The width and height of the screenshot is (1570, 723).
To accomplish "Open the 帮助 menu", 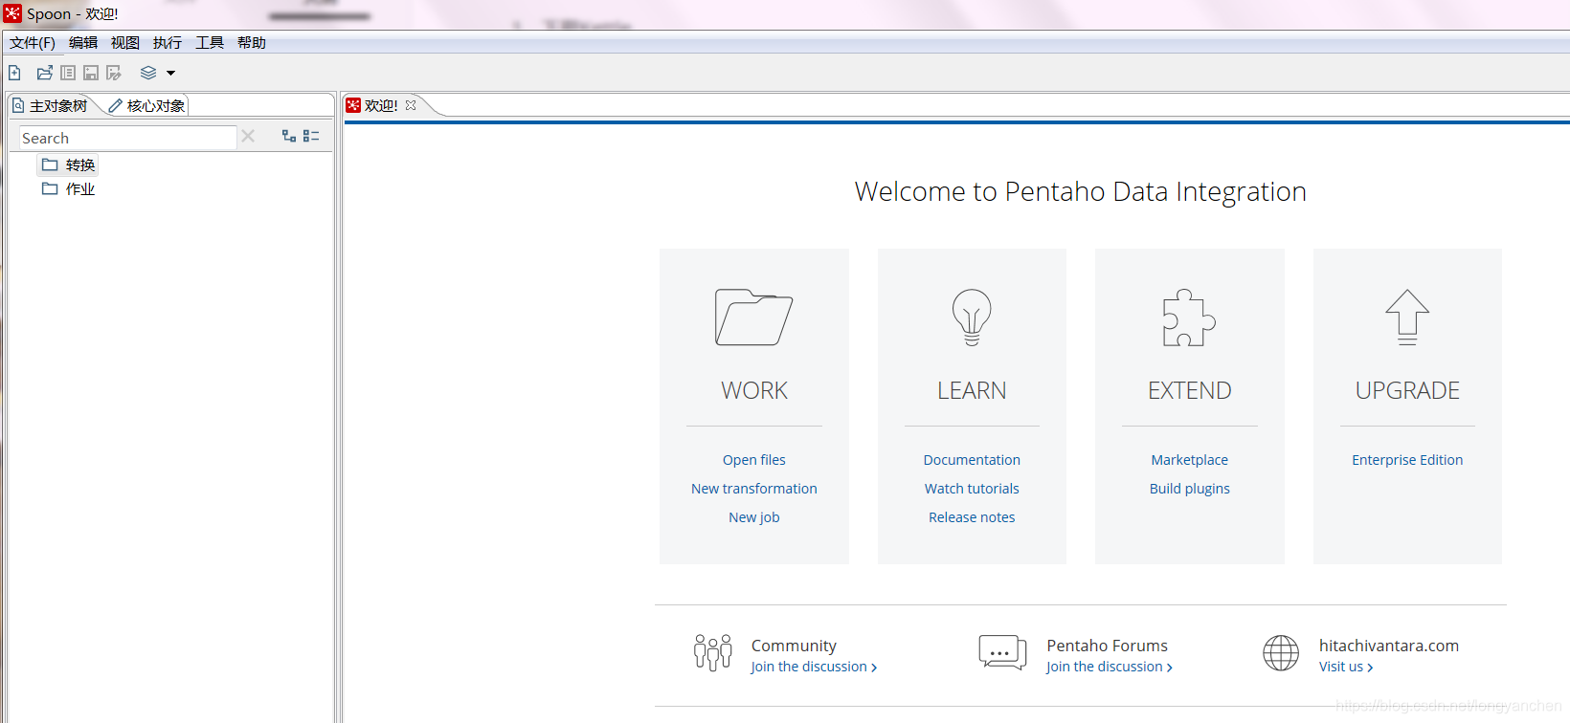I will [x=252, y=42].
